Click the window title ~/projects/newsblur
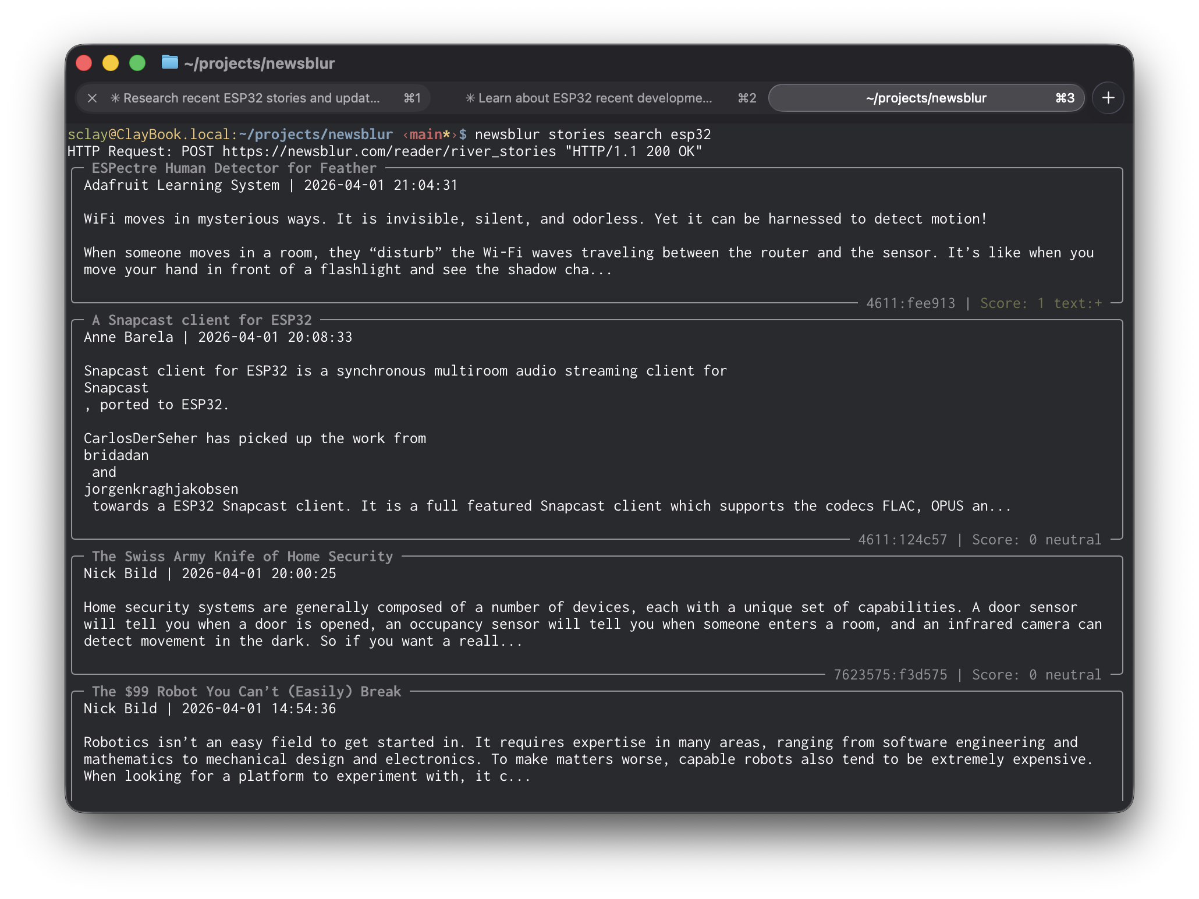 tap(259, 63)
